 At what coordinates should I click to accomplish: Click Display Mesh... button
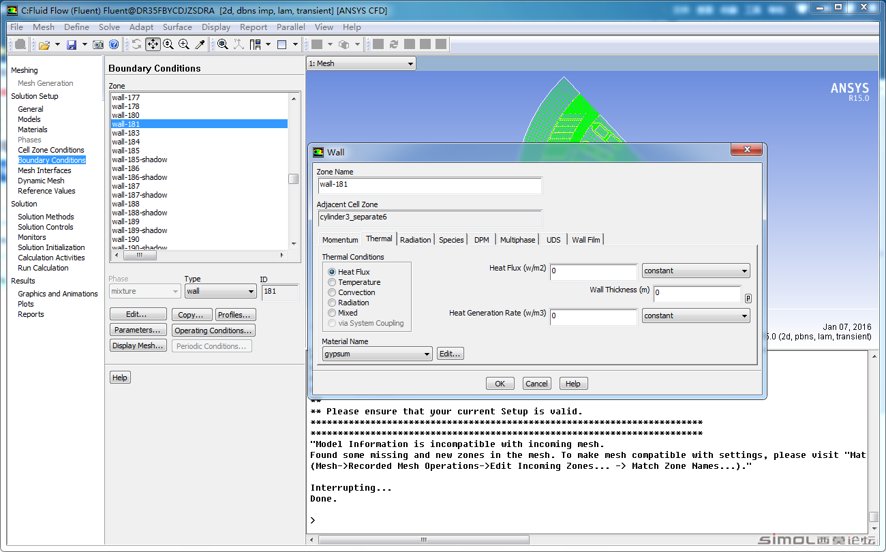point(138,346)
